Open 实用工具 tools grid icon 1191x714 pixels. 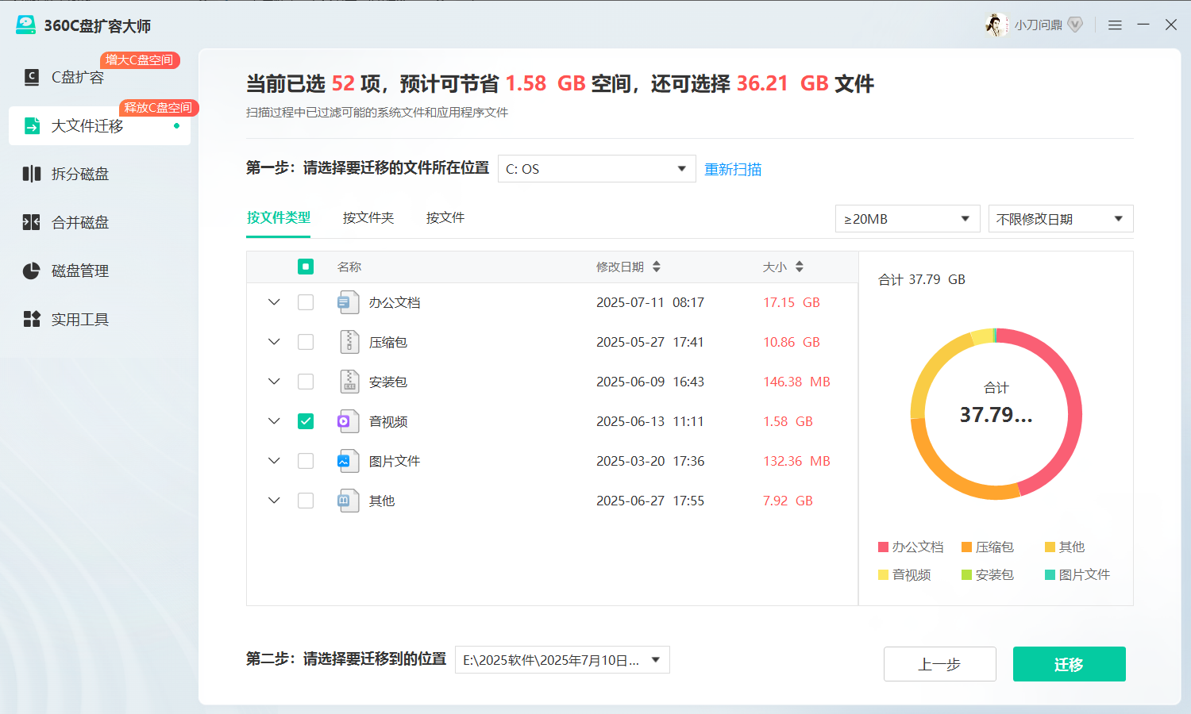click(x=32, y=320)
